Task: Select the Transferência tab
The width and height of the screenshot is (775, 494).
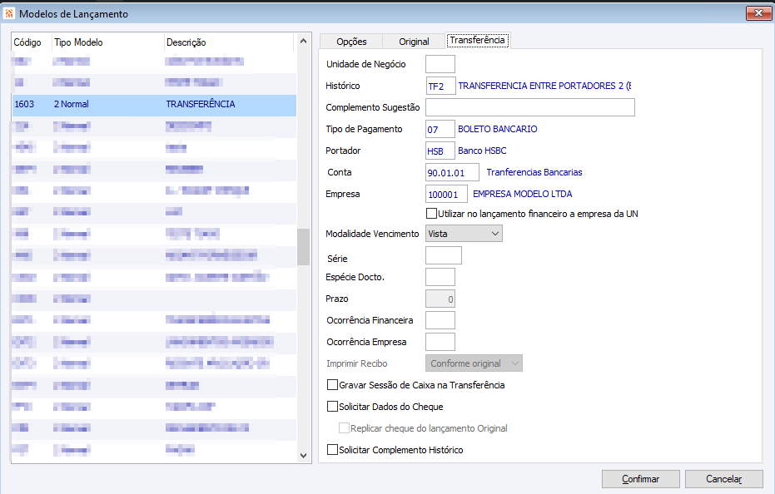Action: click(x=478, y=40)
